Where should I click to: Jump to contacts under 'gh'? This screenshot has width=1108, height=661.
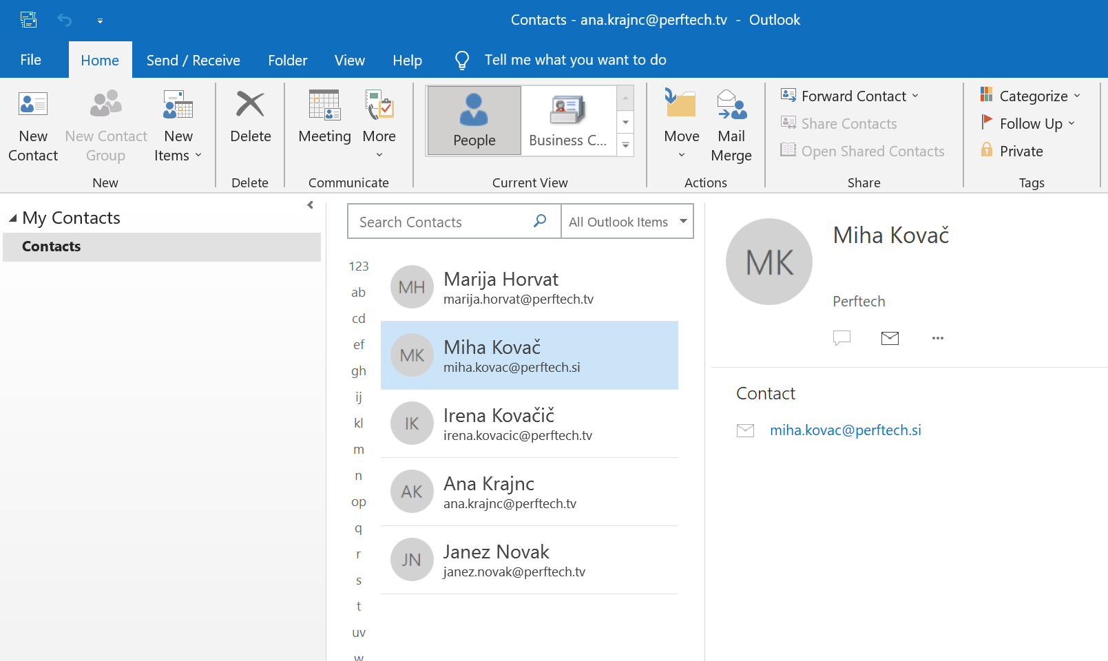[359, 371]
